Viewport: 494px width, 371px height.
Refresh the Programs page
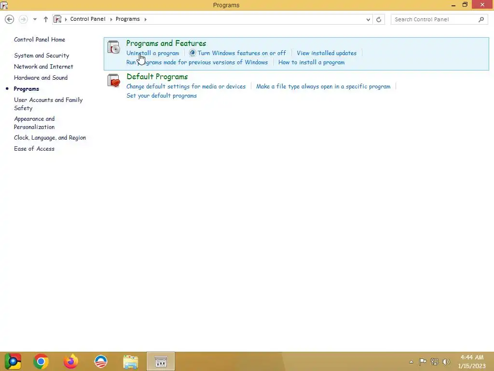(x=379, y=19)
